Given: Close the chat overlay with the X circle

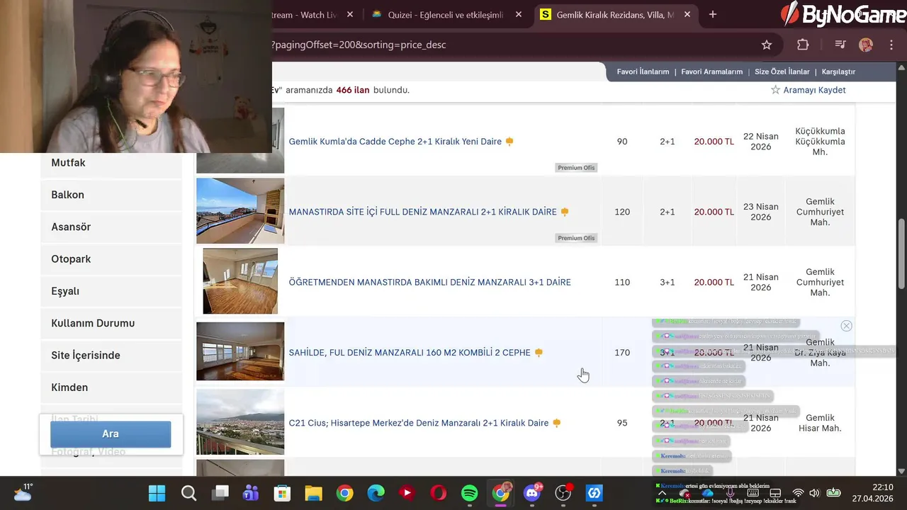Looking at the screenshot, I should point(846,326).
